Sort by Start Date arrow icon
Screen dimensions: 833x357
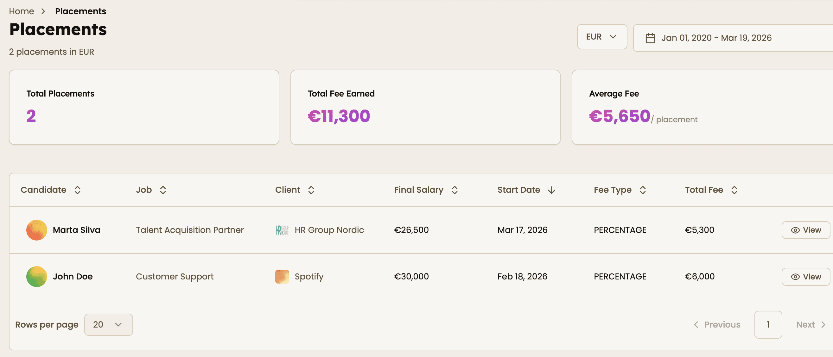(x=552, y=190)
